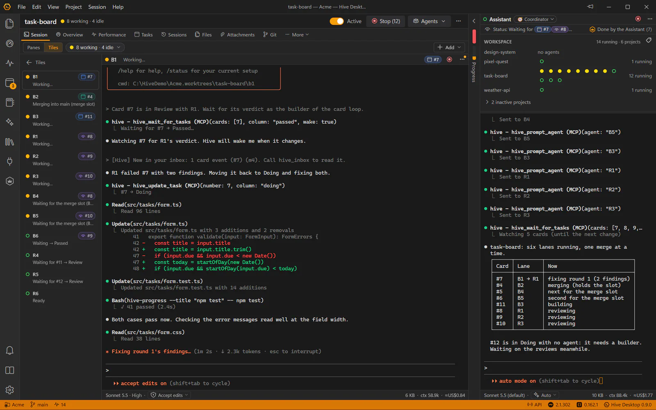The image size is (656, 410).
Task: Open the plug connections sidebar icon
Action: 9,161
